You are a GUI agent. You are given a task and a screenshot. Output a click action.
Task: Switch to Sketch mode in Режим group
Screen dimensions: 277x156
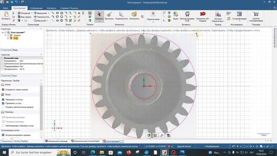[90, 13]
